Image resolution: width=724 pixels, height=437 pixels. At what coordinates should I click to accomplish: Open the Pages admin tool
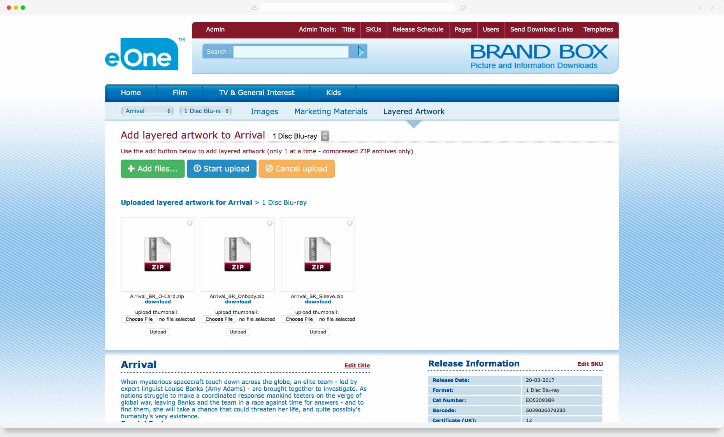pos(463,29)
